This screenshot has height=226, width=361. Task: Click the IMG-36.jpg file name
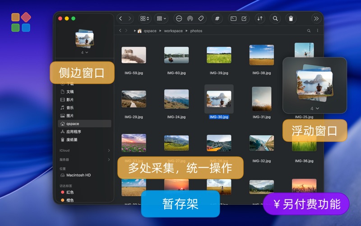tap(304, 161)
